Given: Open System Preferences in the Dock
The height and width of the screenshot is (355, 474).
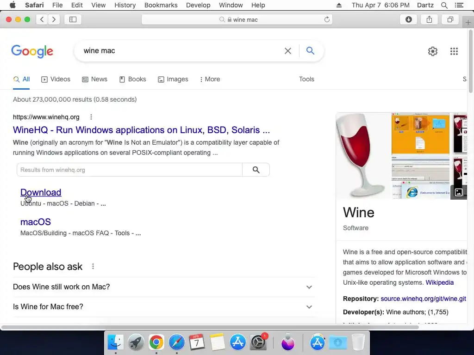Looking at the screenshot, I should click(258, 342).
